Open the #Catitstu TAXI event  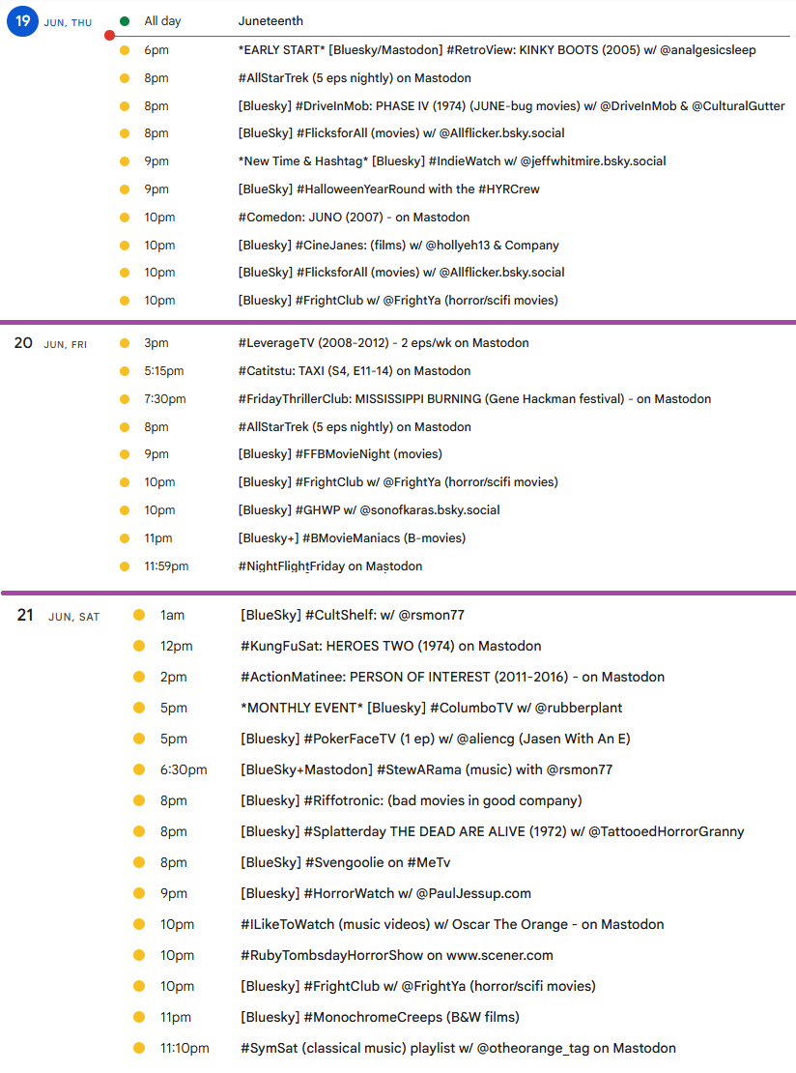click(355, 371)
